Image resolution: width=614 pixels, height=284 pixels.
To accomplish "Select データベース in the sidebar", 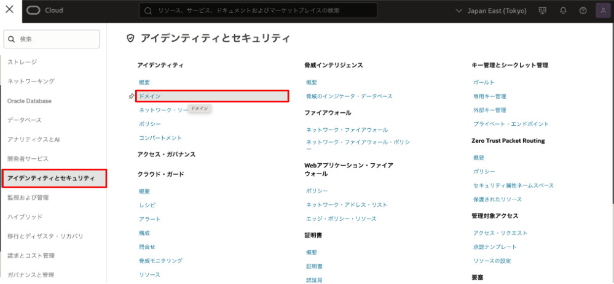I will click(25, 120).
